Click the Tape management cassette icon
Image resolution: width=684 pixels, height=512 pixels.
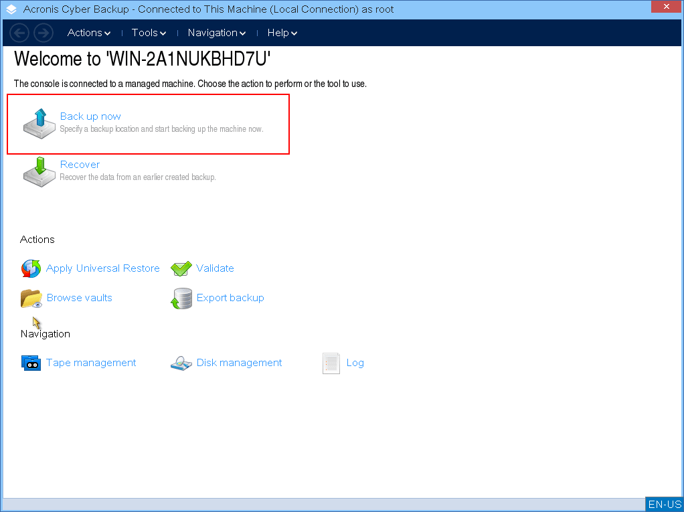[x=31, y=363]
